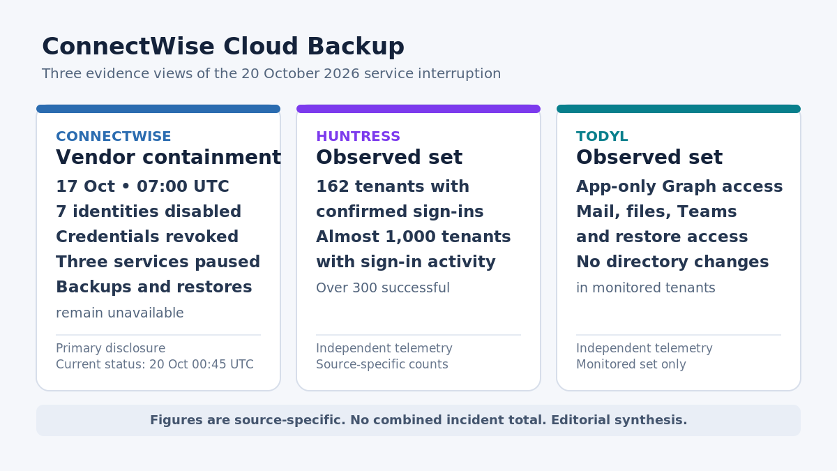This screenshot has height=471, width=837.
Task: Click the "Backups and restores" line
Action: point(154,287)
